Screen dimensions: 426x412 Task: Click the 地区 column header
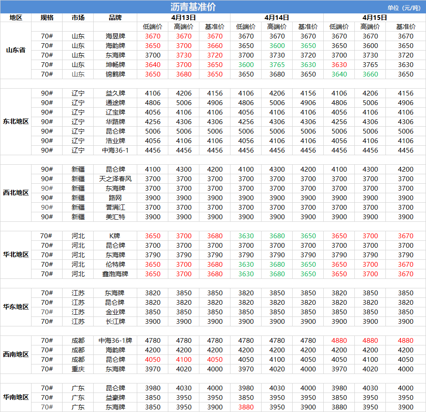[16, 18]
